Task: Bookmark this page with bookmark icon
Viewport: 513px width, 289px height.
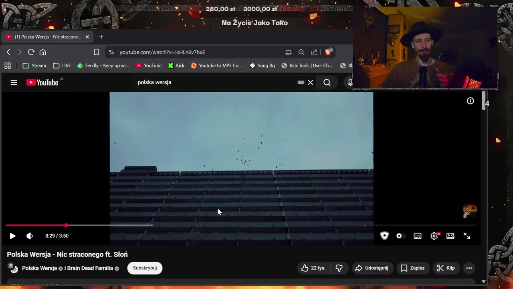Action: pos(97,52)
